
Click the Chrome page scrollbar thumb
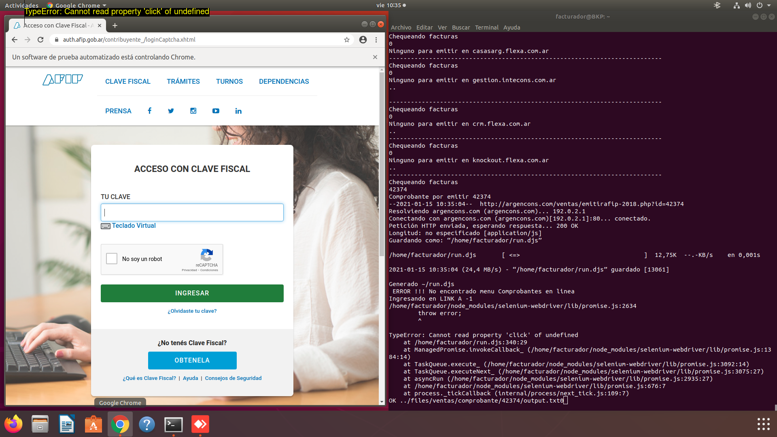(x=382, y=164)
